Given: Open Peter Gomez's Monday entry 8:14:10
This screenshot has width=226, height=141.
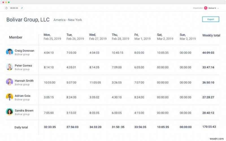Looking at the screenshot, I should pos(49,67).
